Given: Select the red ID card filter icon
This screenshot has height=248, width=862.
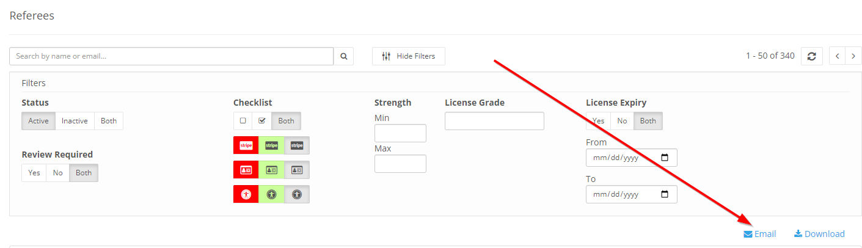Looking at the screenshot, I should 246,170.
